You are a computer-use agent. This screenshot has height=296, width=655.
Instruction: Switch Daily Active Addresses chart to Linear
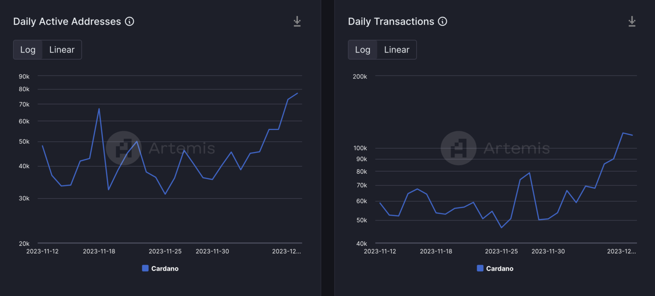click(62, 50)
